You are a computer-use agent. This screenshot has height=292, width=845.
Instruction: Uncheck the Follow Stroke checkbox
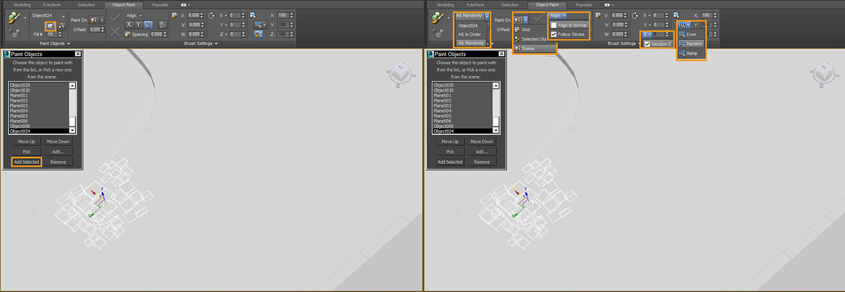pyautogui.click(x=554, y=34)
